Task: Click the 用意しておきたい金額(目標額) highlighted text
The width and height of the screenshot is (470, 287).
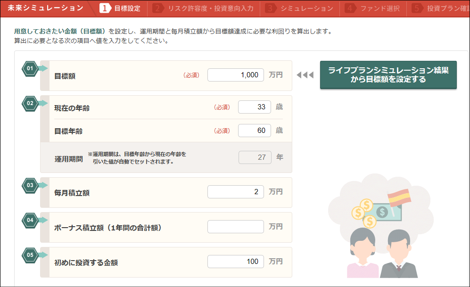Action: click(60, 31)
